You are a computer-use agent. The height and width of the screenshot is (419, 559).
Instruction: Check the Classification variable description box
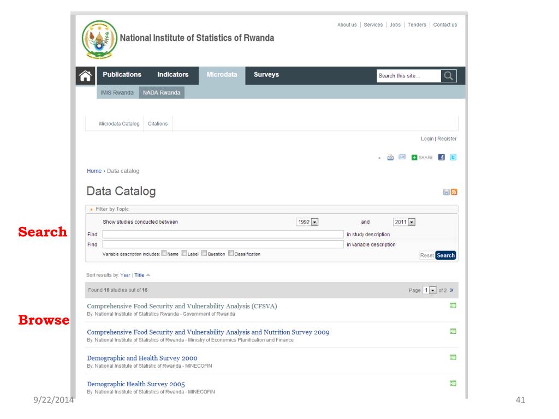click(231, 253)
